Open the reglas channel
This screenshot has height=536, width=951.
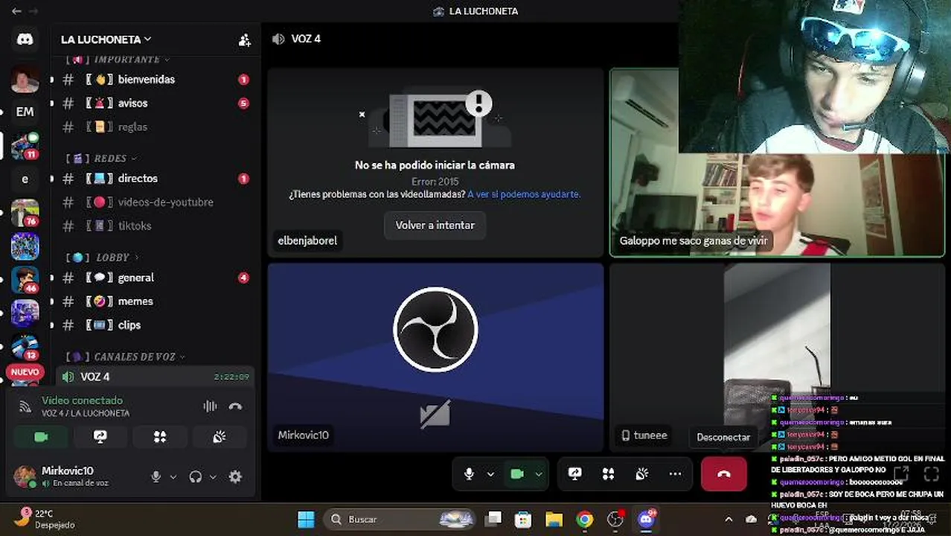coord(154,127)
